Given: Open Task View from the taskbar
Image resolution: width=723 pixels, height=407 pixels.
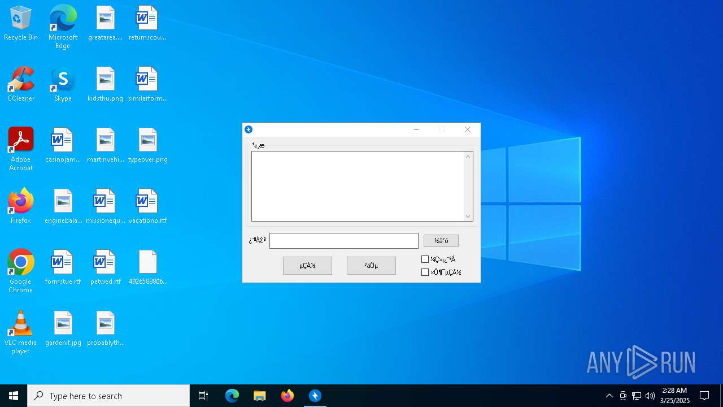Looking at the screenshot, I should (203, 396).
